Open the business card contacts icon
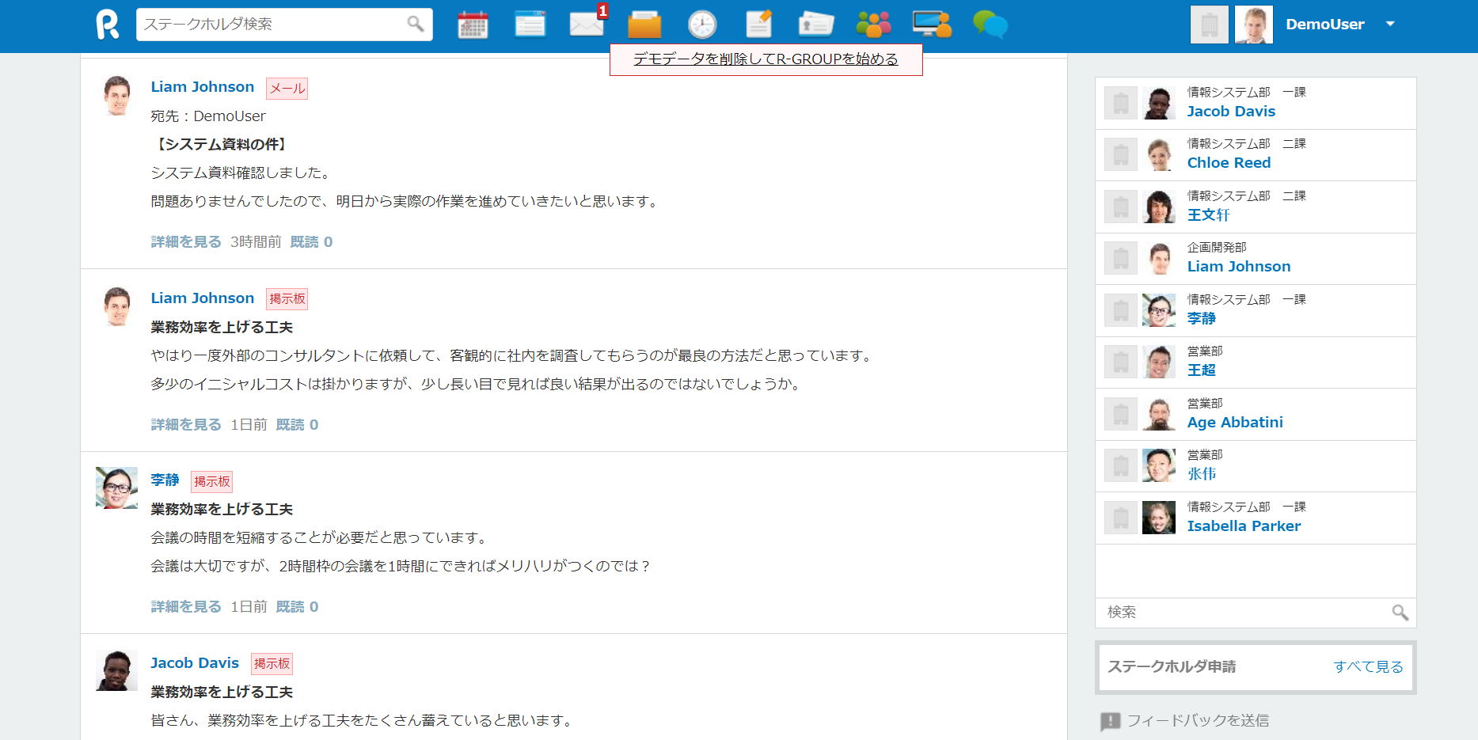1478x740 pixels. (x=816, y=25)
